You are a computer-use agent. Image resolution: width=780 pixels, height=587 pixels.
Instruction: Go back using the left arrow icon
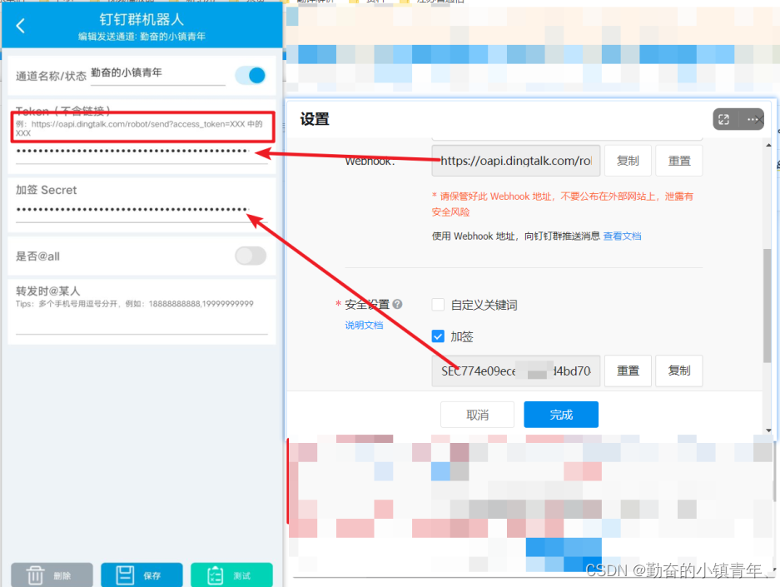point(21,26)
